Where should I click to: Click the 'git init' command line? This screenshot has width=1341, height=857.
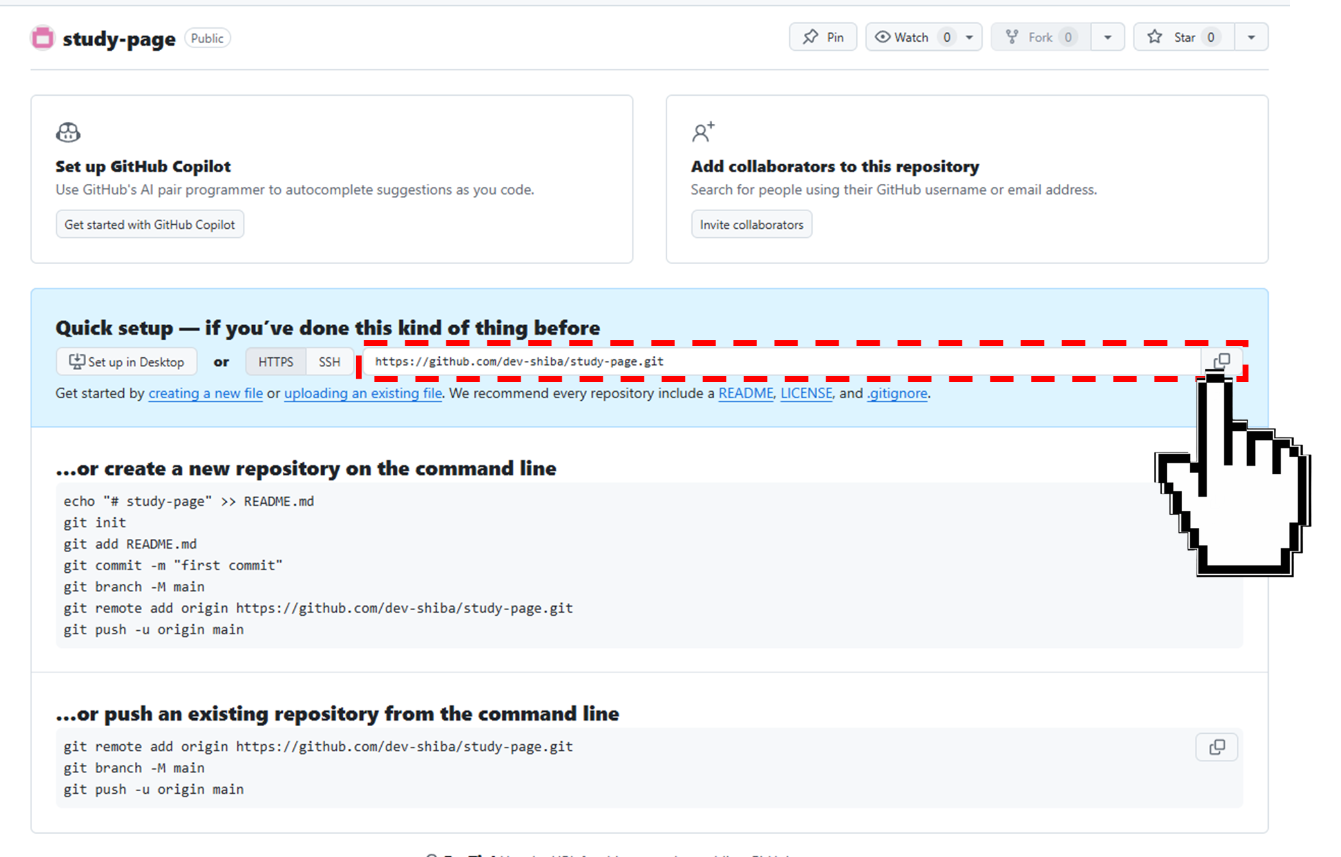coord(95,523)
